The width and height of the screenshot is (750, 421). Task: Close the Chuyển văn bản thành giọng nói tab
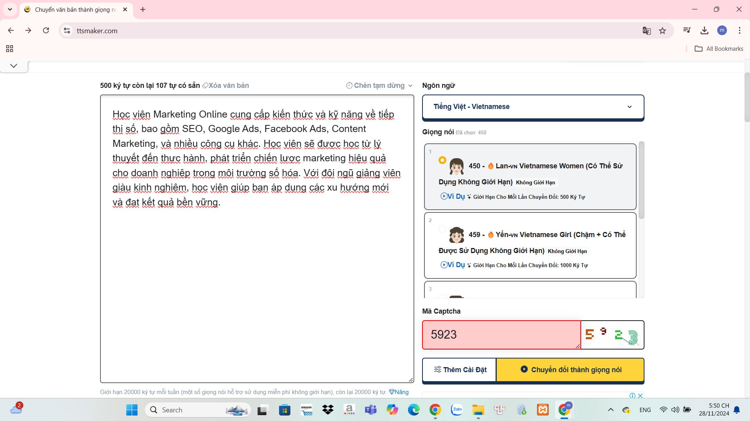pos(125,9)
